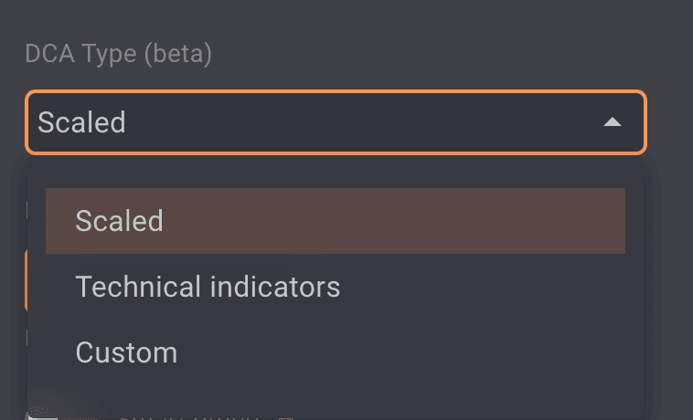
Task: Close the open DCA Type dropdown
Action: [613, 122]
